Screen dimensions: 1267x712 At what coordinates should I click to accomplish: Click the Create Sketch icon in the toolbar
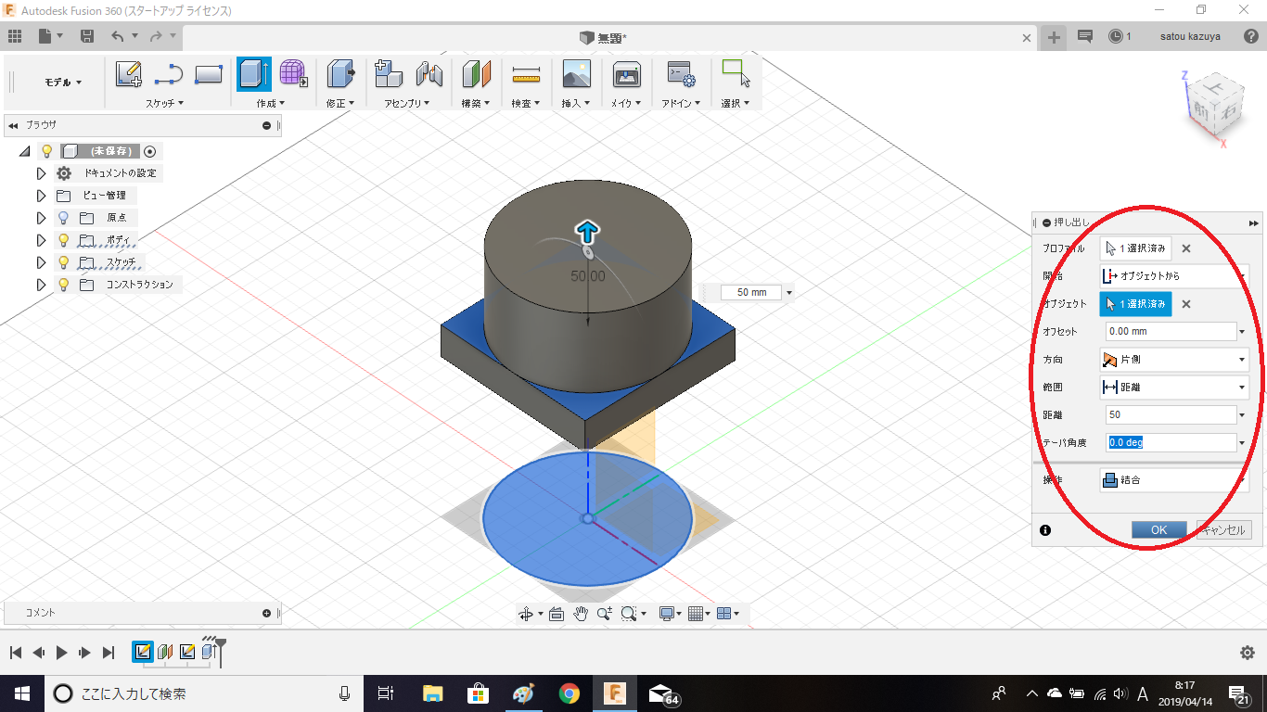129,74
